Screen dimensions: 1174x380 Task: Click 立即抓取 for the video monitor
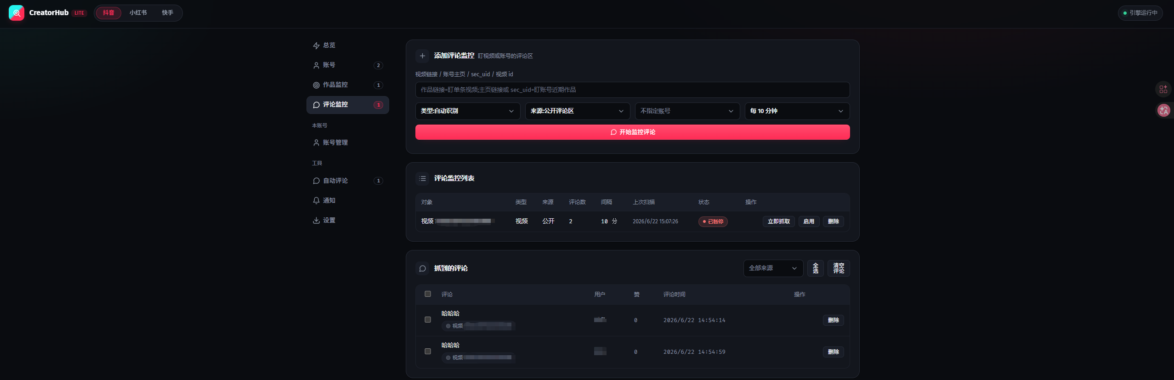778,221
